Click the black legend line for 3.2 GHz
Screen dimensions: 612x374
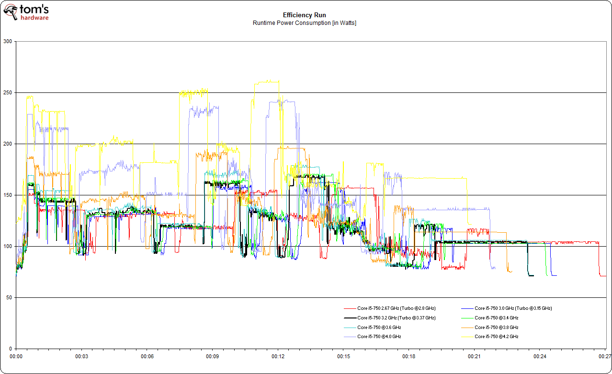[350, 318]
